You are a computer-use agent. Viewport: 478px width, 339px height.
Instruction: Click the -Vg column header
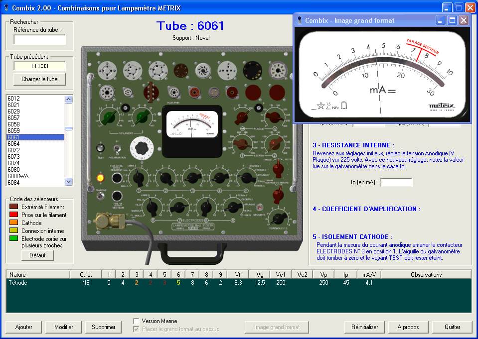tap(259, 275)
